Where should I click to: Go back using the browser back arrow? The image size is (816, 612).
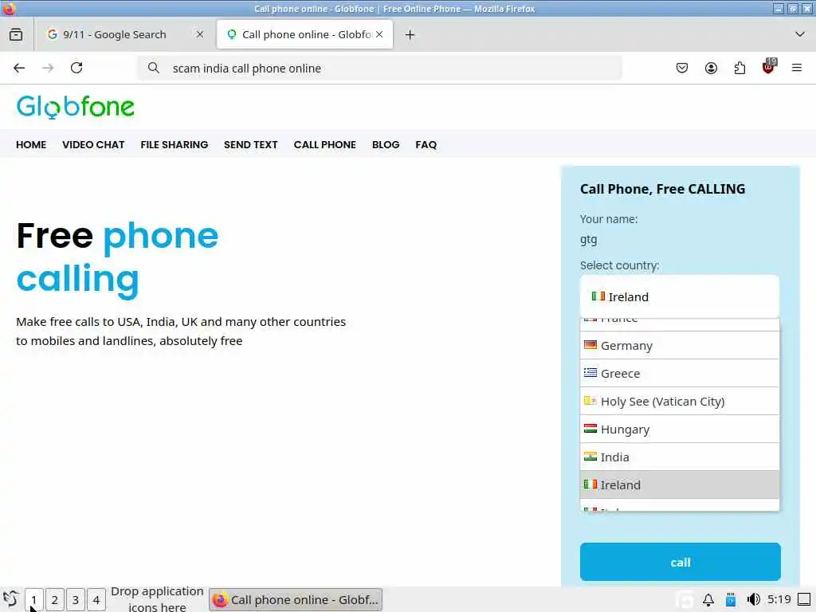click(x=19, y=69)
